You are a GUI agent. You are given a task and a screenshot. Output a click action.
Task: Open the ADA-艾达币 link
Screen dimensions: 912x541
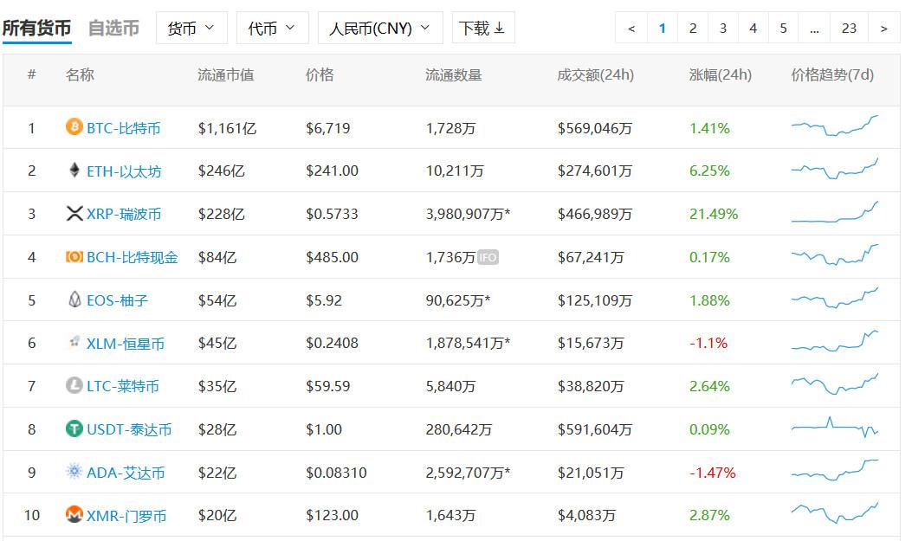126,473
